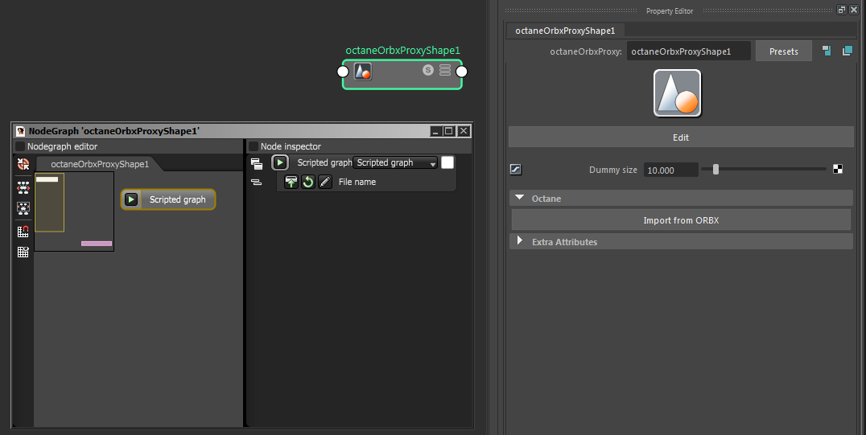Click the load file green arrow icon
This screenshot has height=435, width=866.
click(291, 182)
